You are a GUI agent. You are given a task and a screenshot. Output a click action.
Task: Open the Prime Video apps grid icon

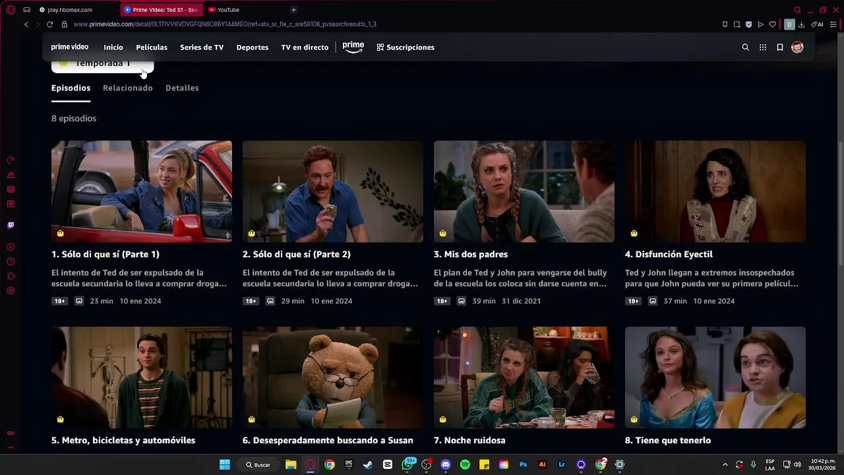tap(763, 47)
